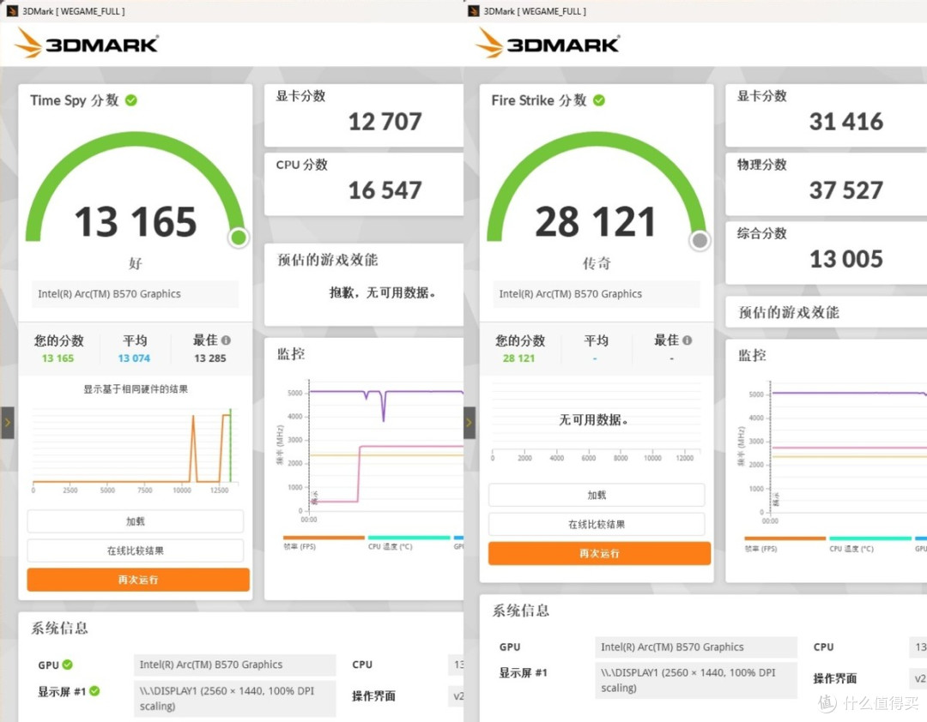This screenshot has height=722, width=927.
Task: Click info icon beside 最佳 in Fire Strike panel
Action: click(x=687, y=340)
